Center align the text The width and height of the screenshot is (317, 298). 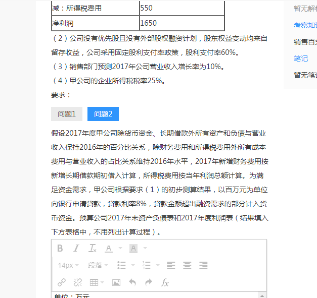(187, 265)
